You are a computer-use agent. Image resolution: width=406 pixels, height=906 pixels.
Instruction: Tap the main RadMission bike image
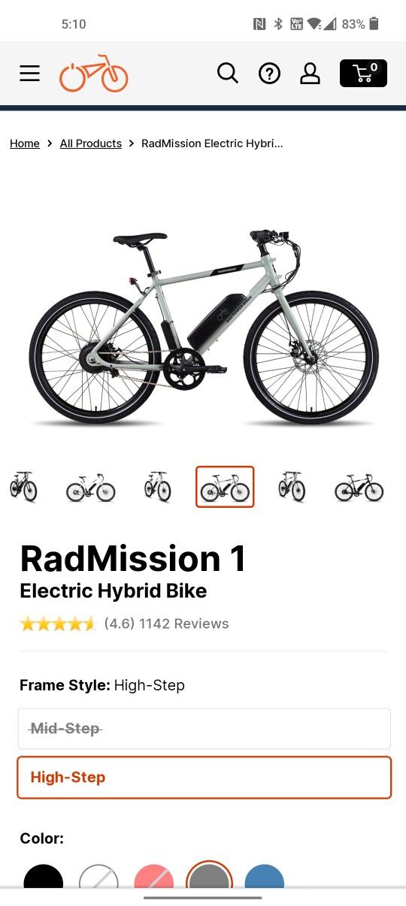[203, 327]
